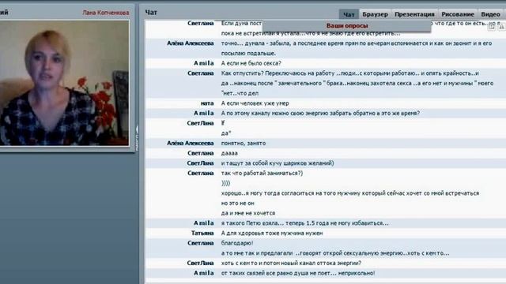Select message 'А если не было секса?'
This screenshot has height=284, width=506.
(x=251, y=63)
